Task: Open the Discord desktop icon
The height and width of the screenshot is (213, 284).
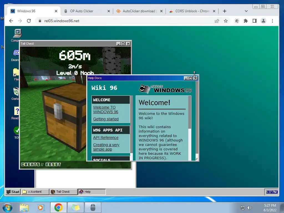Action: 16,53
